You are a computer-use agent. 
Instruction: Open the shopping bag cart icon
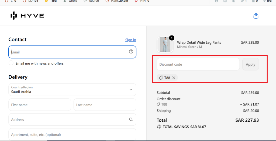(256, 16)
